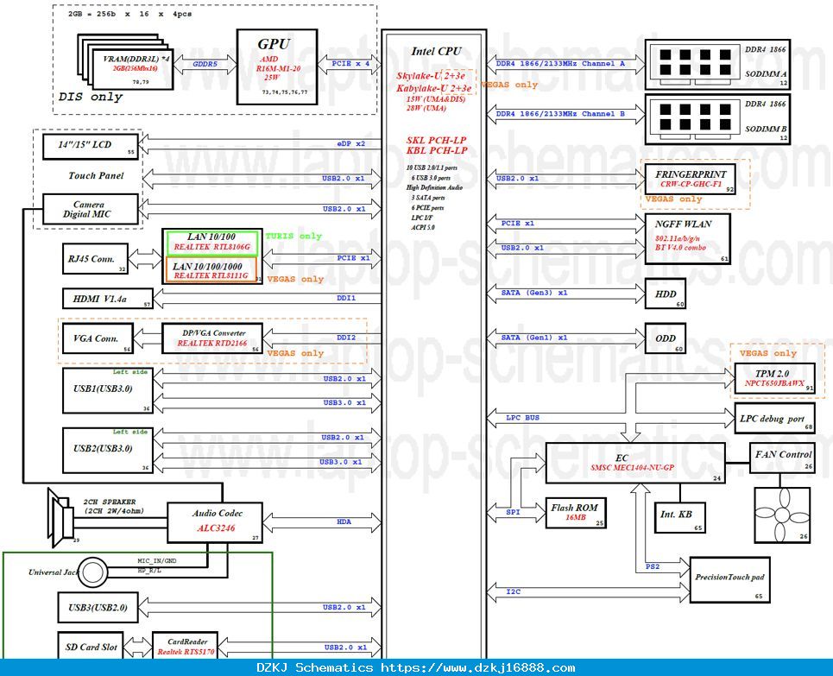Viewport: 833px width, 676px height.
Task: Click the SPI bus label
Action: [513, 512]
